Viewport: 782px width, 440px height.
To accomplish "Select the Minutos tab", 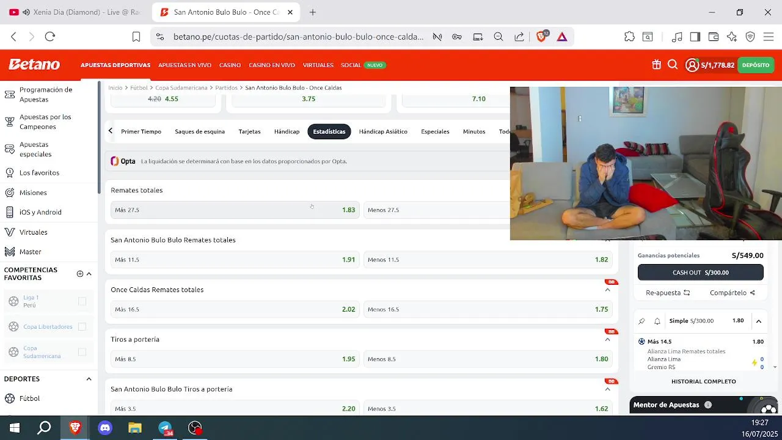I will 474,131.
